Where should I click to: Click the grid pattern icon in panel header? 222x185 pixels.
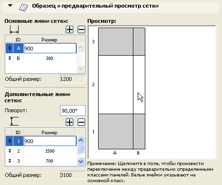click(x=23, y=7)
